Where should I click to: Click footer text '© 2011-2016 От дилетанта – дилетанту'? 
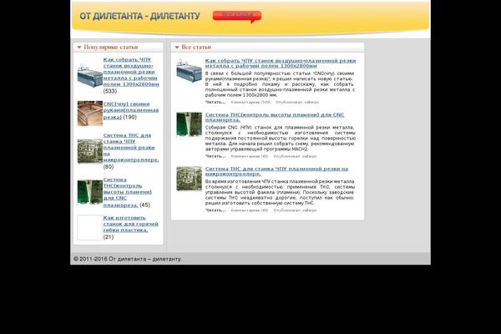coord(127,259)
